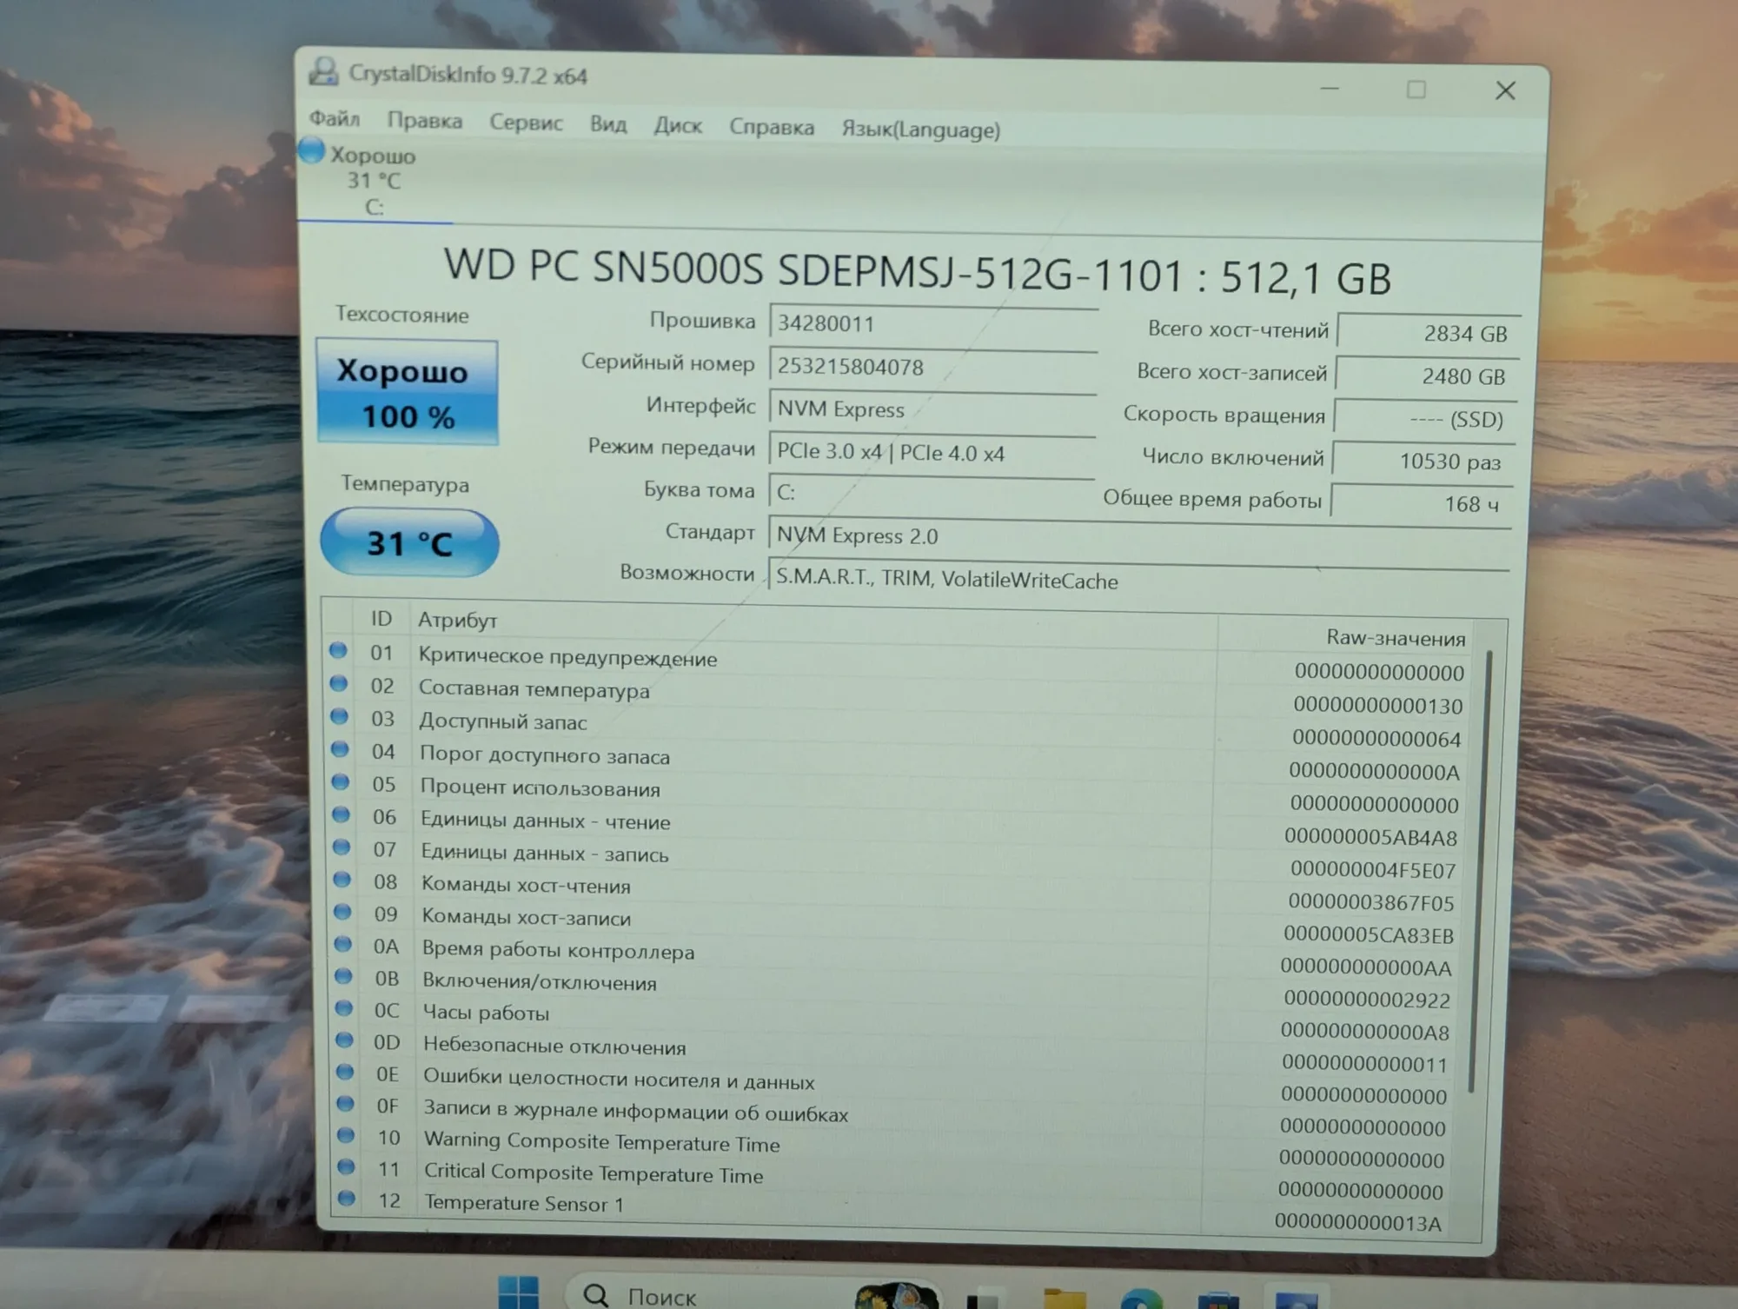
Task: Click the CrystalDiskInfo app icon in title bar
Action: tap(323, 71)
